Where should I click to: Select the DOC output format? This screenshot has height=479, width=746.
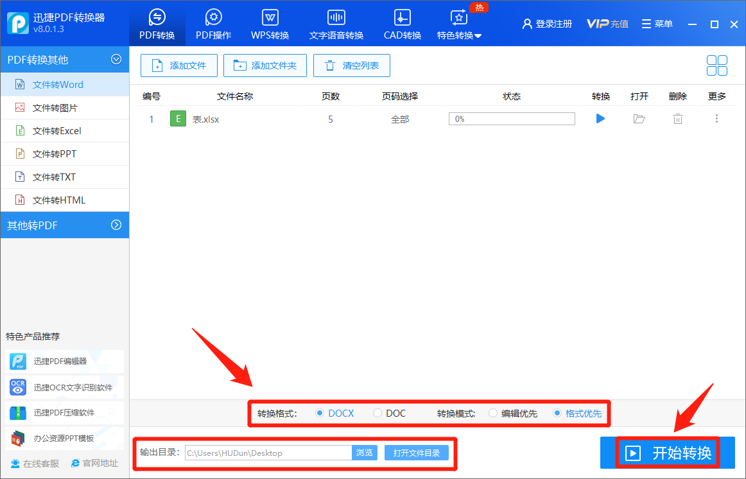[377, 413]
